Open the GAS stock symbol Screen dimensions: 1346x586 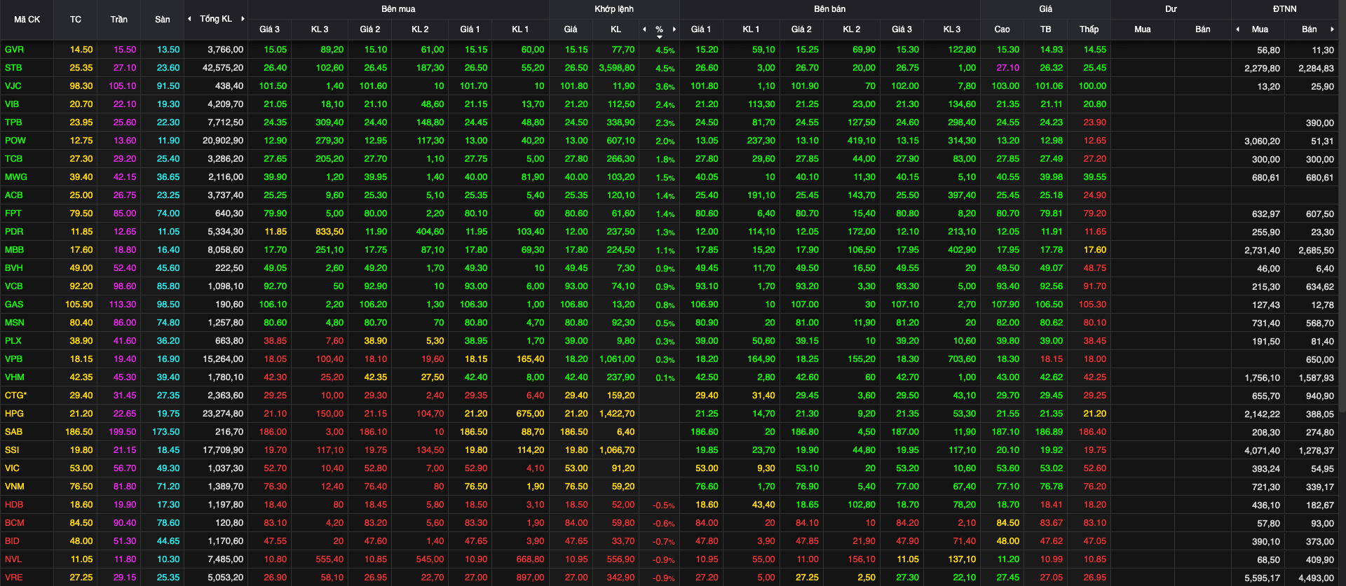(x=14, y=305)
